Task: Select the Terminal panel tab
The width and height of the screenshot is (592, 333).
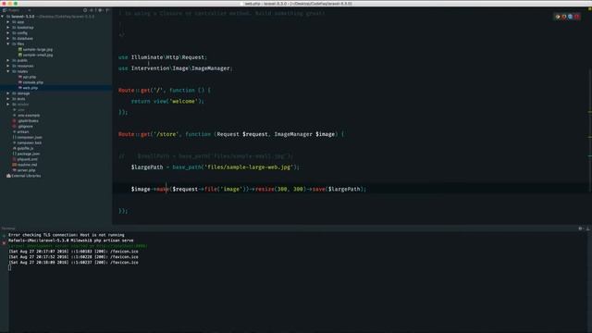Action: point(8,228)
